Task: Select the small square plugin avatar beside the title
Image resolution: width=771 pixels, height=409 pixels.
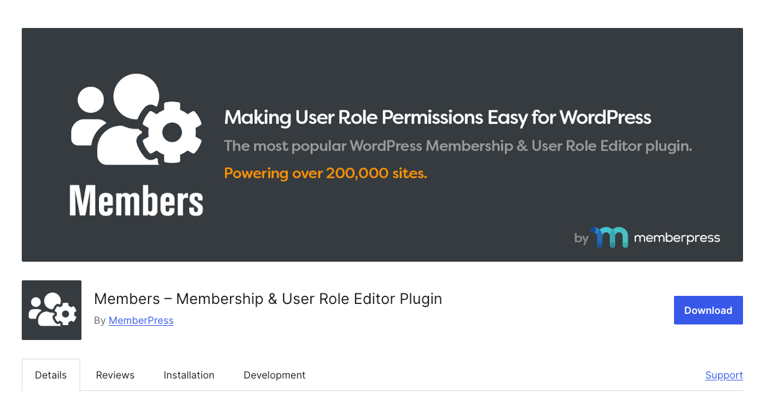Action: [51, 310]
